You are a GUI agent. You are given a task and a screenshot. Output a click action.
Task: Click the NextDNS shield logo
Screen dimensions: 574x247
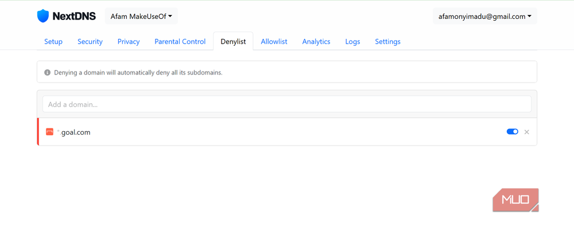pyautogui.click(x=43, y=16)
